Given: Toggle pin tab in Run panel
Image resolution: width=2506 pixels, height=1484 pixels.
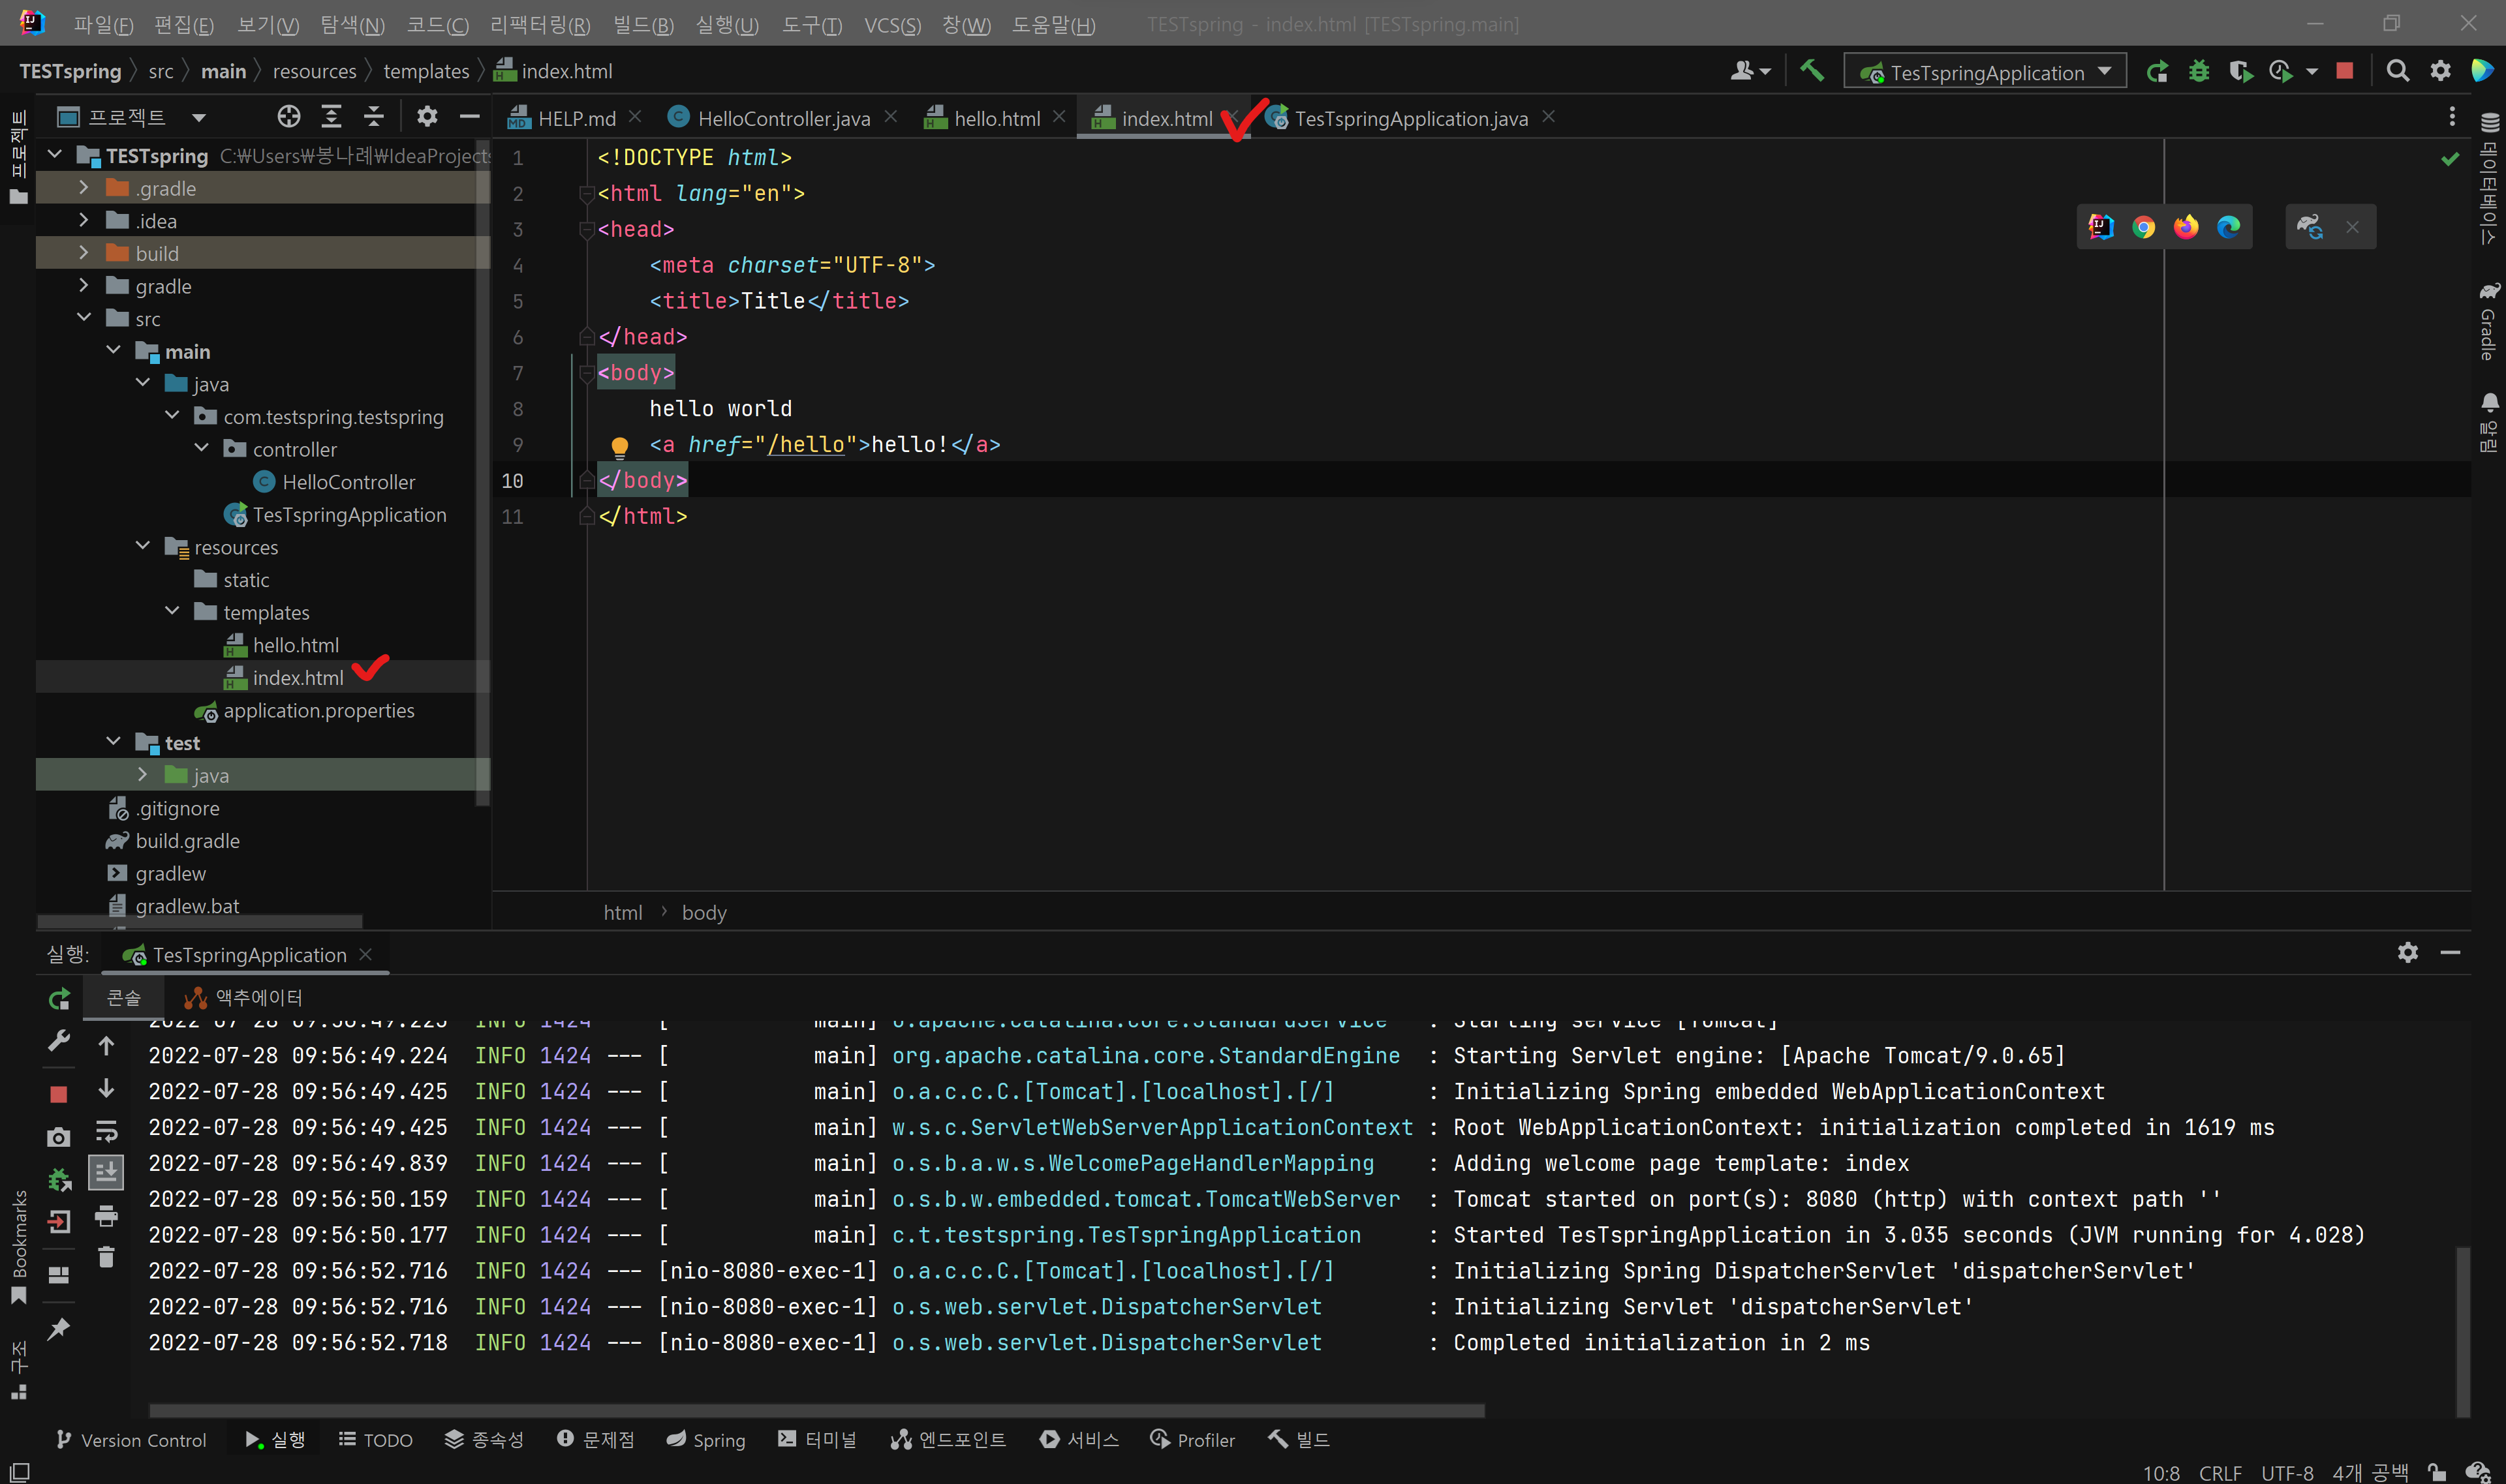Looking at the screenshot, I should (x=59, y=1329).
